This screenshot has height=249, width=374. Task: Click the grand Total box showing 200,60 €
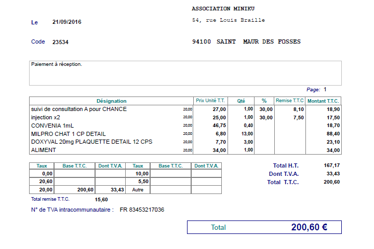click(x=264, y=227)
